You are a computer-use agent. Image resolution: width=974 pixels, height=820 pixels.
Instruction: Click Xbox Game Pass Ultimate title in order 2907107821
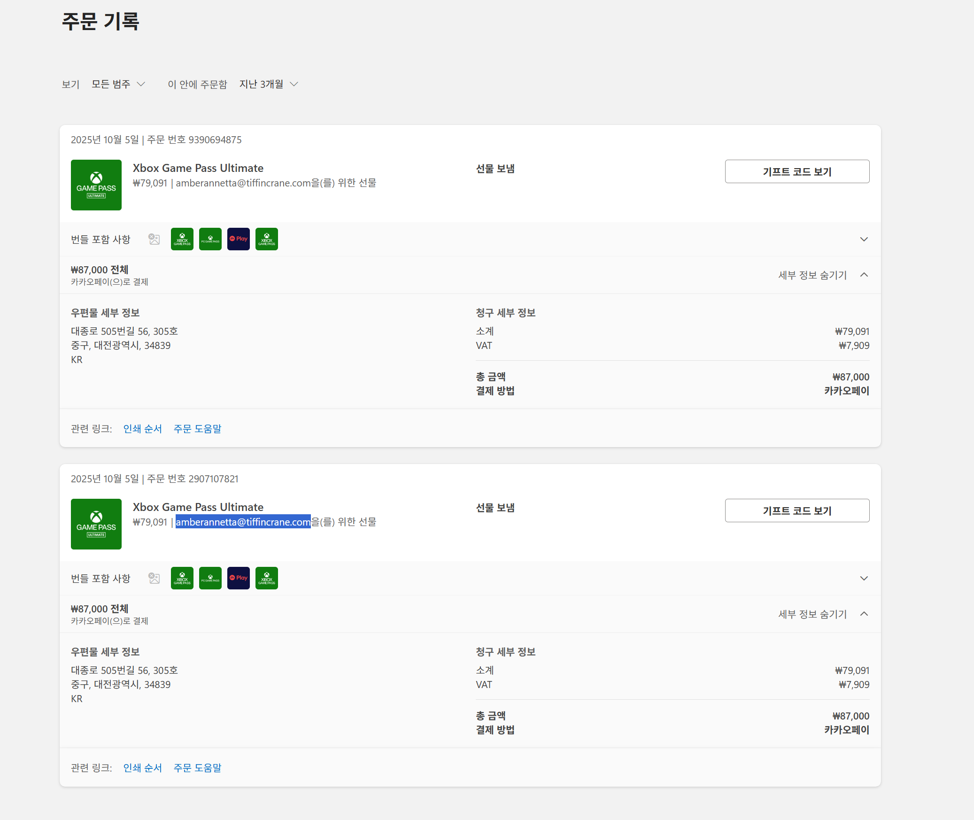(x=198, y=507)
